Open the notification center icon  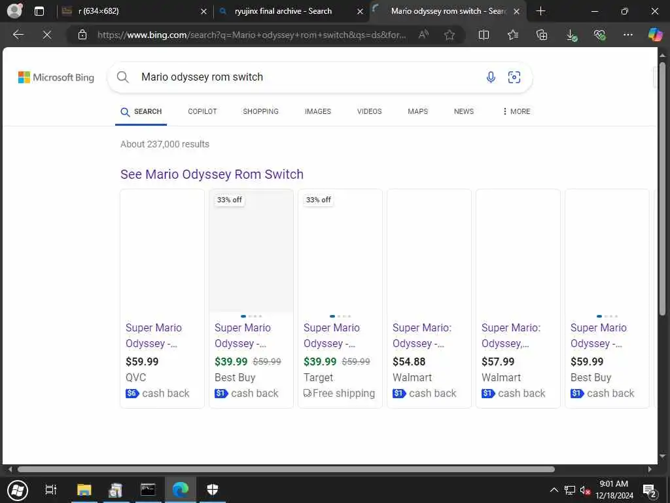[x=650, y=491]
